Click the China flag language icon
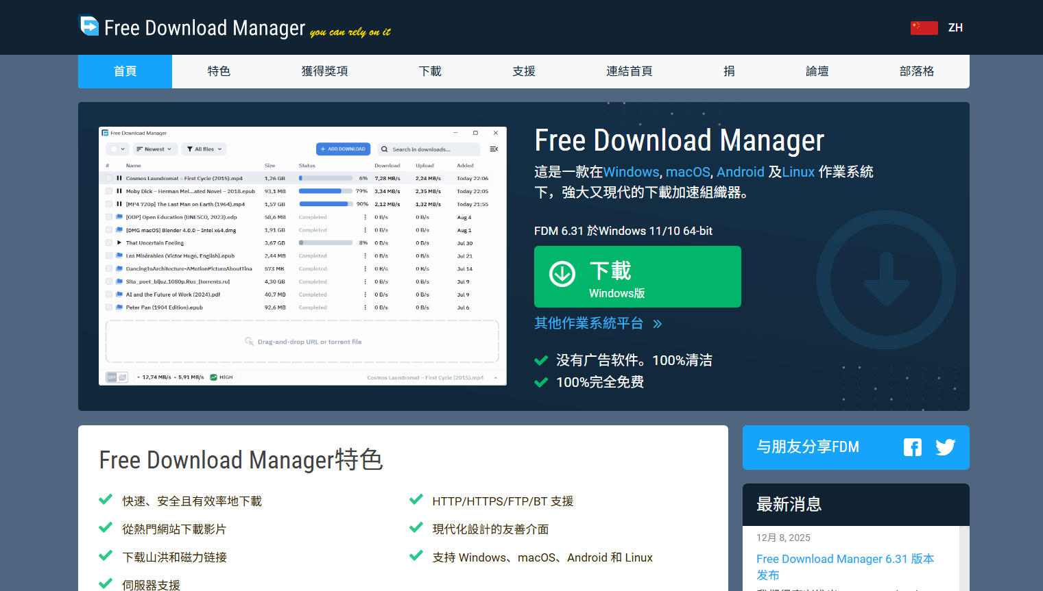1043x591 pixels. pyautogui.click(x=924, y=27)
